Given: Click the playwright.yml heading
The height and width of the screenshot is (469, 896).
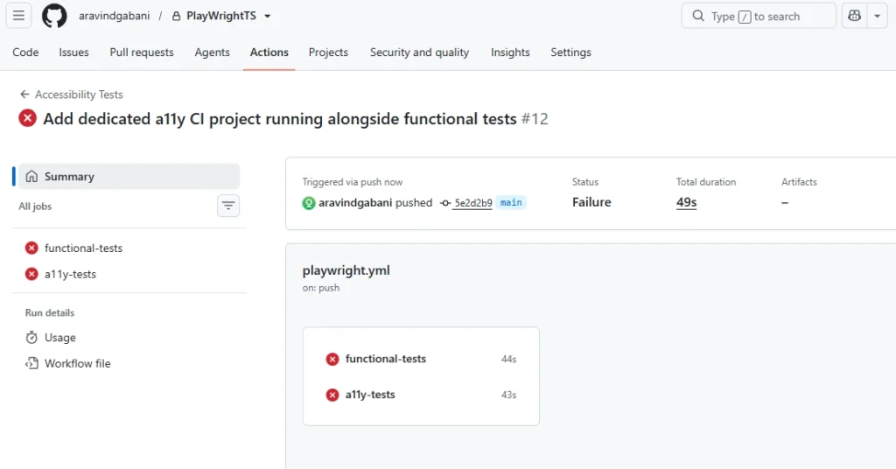Looking at the screenshot, I should pos(346,270).
